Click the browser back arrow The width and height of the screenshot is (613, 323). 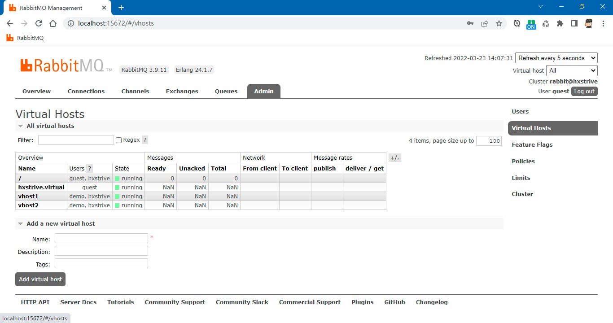(x=10, y=23)
